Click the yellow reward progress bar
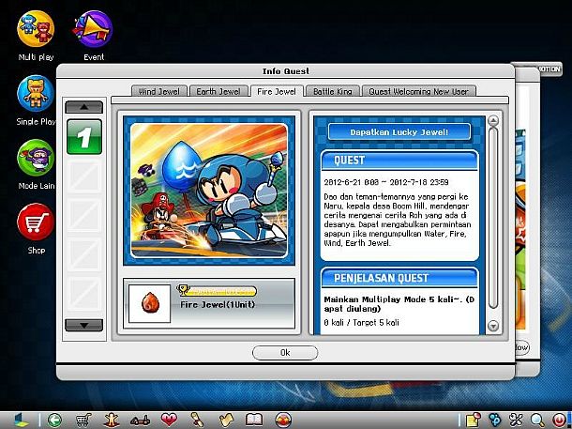Image resolution: width=572 pixels, height=429 pixels. [x=217, y=291]
